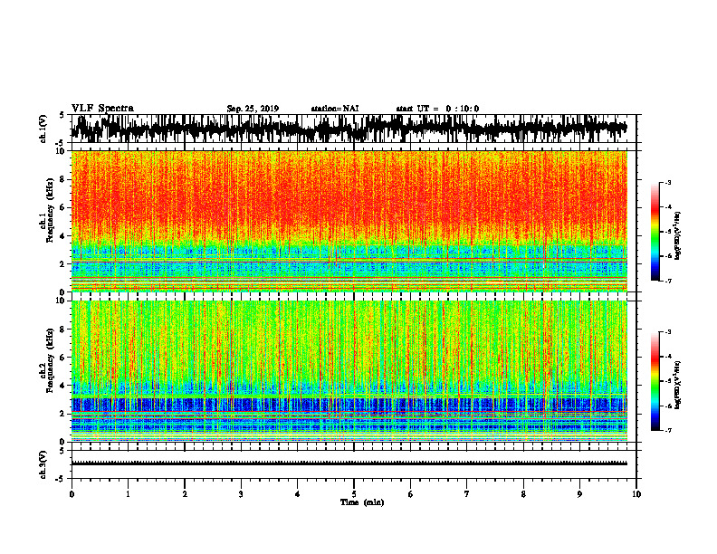
Task: Click the 10 kHz tick label of ch.2 spectrogram
Action: pos(61,301)
